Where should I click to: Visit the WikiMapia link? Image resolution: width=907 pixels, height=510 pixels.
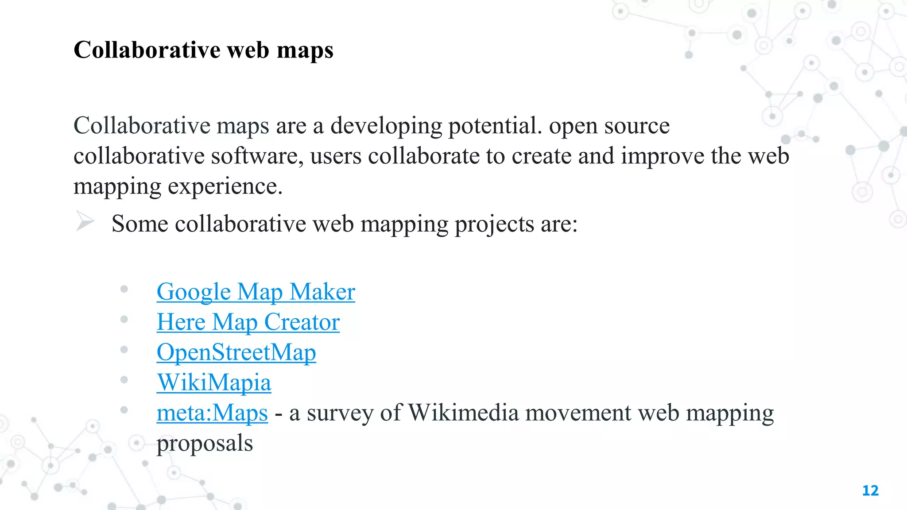point(214,382)
